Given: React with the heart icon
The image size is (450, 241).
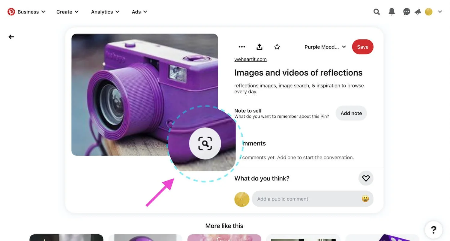Looking at the screenshot, I should (366, 178).
